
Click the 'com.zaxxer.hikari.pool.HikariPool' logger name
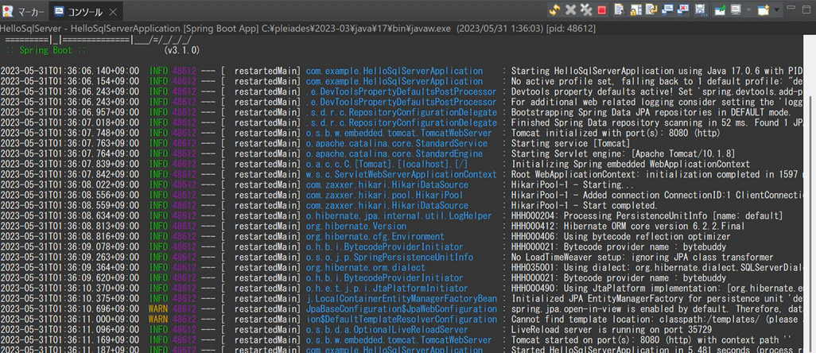click(385, 195)
